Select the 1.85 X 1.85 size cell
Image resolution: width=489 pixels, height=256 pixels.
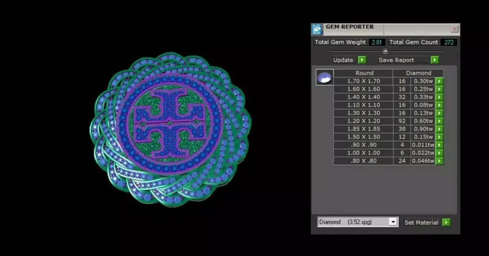point(363,129)
